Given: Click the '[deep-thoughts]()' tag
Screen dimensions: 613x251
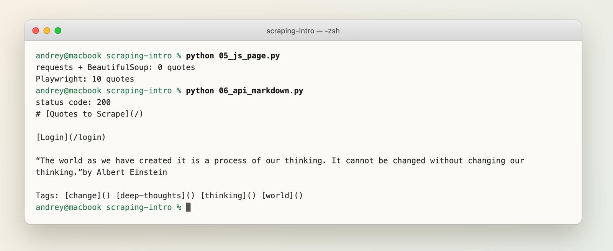Looking at the screenshot, I should pyautogui.click(x=156, y=196).
